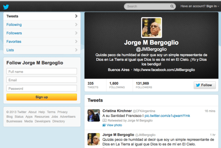Follow Jorge M Bergoglio
221x148 pixels.
(x=205, y=85)
